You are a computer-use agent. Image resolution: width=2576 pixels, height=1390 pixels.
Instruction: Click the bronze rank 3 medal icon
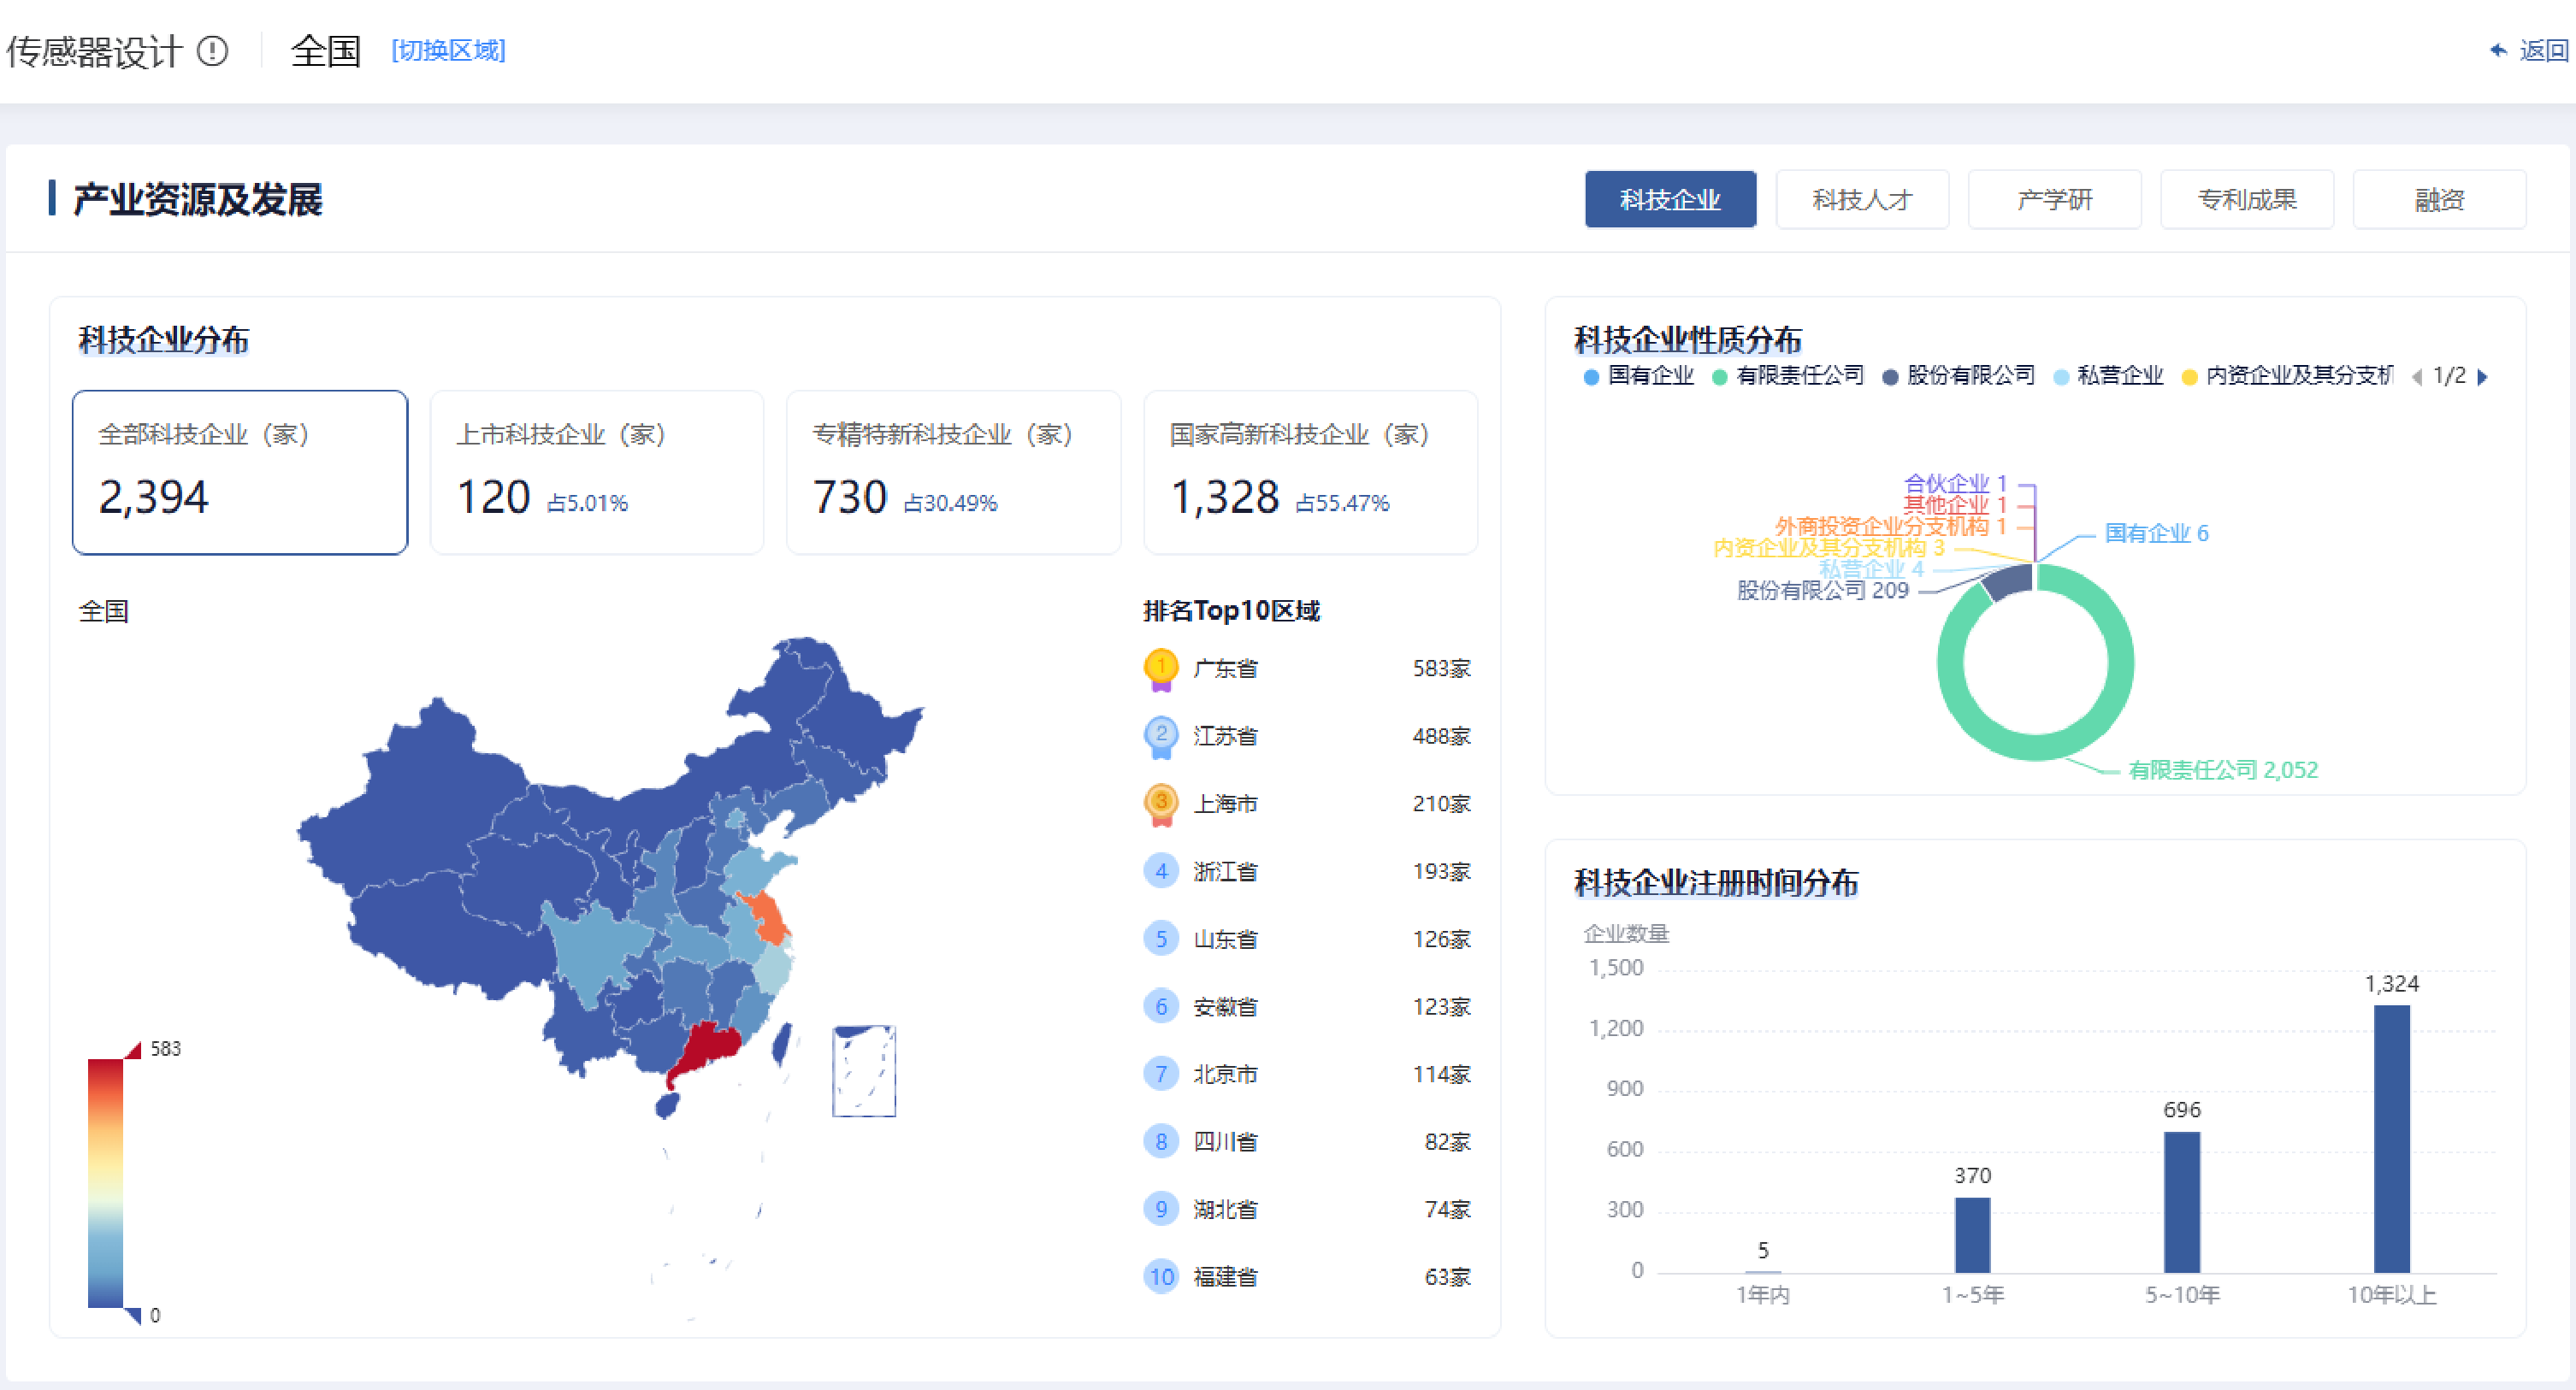1160,804
